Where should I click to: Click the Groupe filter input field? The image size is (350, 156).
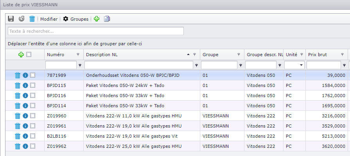pyautogui.click(x=219, y=65)
